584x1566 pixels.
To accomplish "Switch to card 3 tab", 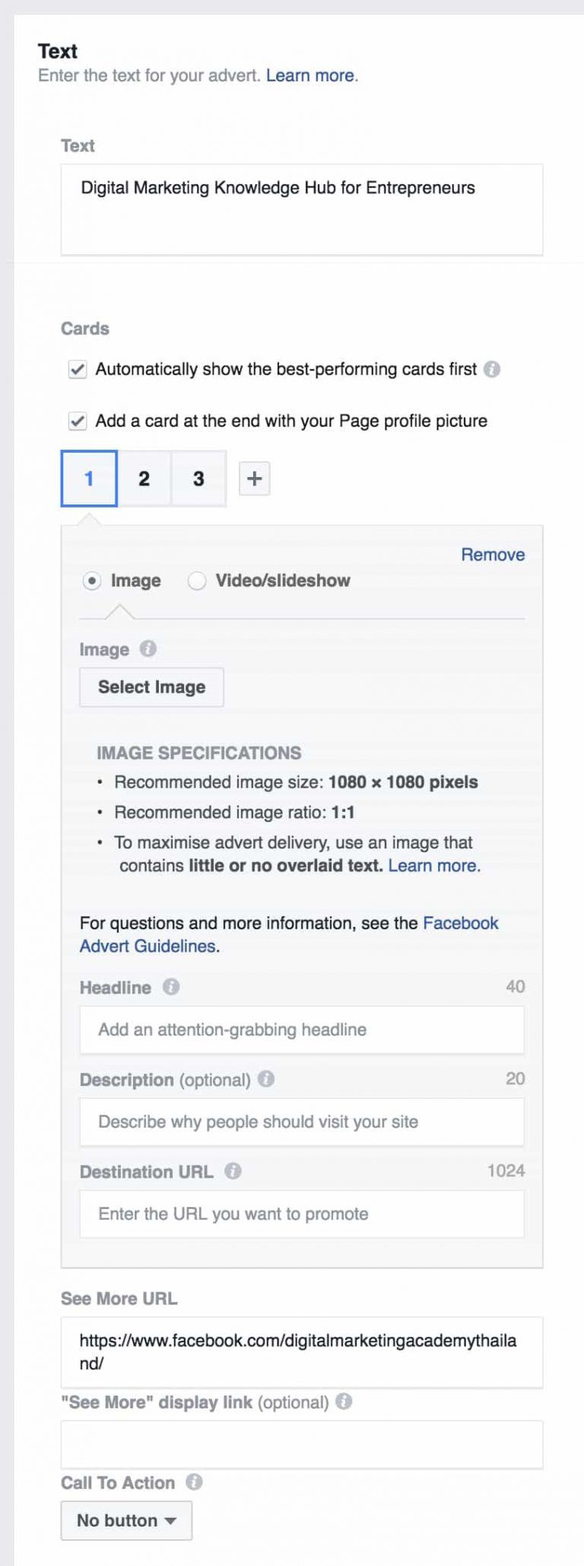I will (198, 479).
